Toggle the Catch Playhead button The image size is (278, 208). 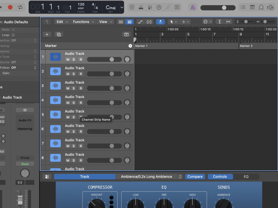[x=160, y=22]
